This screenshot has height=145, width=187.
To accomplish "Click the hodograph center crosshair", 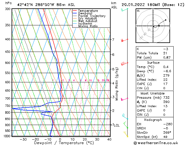I will pyautogui.click(x=153, y=26).
